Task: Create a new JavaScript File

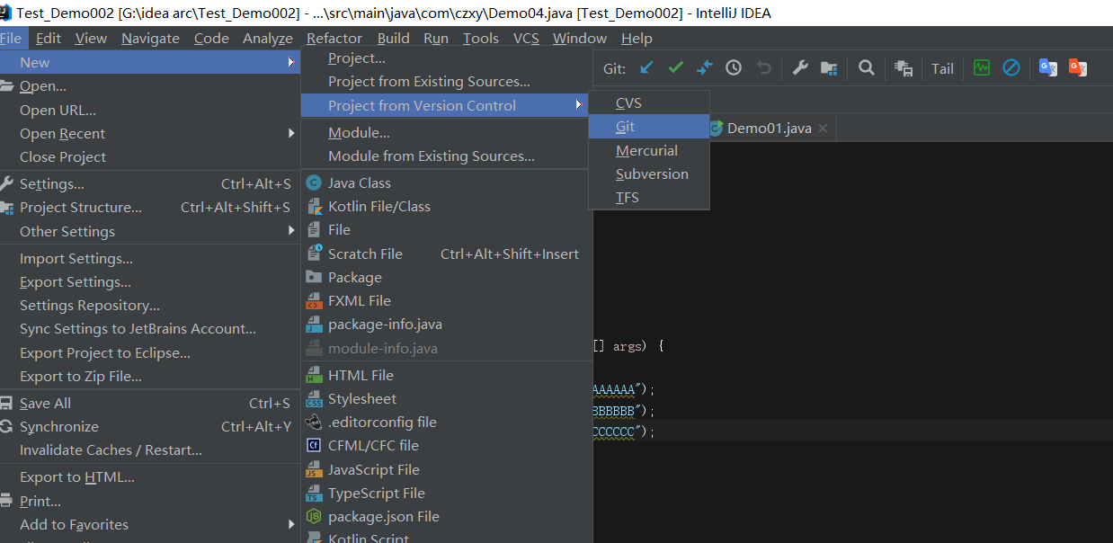Action: [x=445, y=469]
